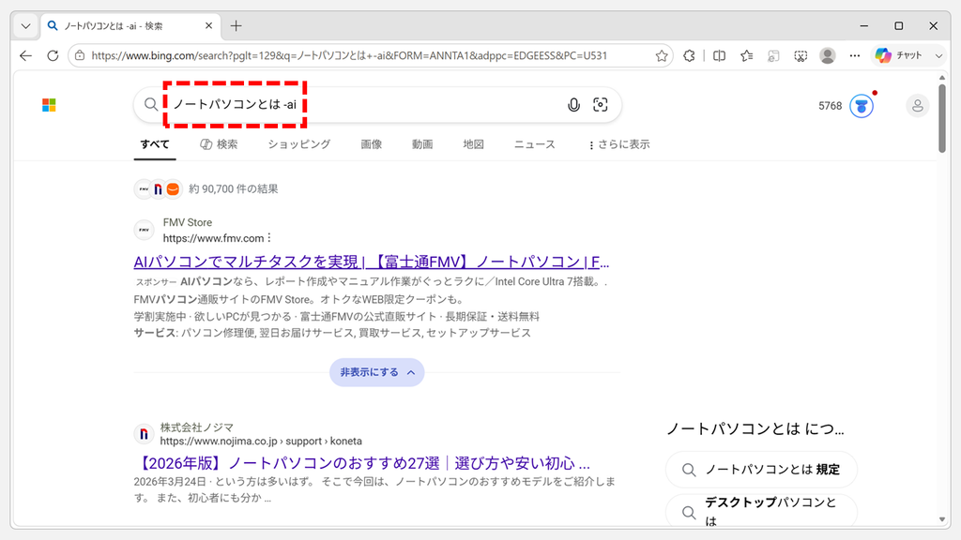Open Collections icon in the toolbar
Viewport: 961px width, 540px height.
(773, 55)
